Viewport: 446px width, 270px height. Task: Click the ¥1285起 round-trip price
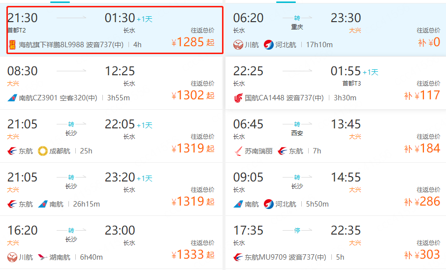(193, 42)
